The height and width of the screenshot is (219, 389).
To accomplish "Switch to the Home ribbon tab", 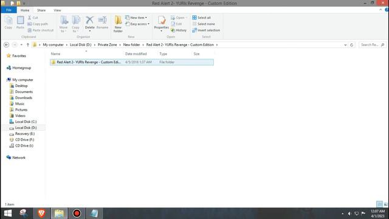I will (25, 10).
